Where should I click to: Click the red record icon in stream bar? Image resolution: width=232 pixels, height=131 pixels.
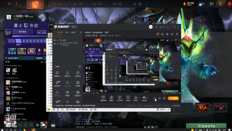tap(155, 98)
